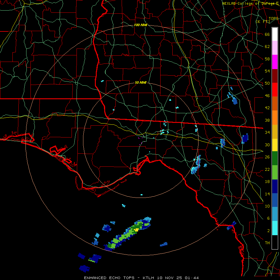This screenshot has width=280, height=280.
Task: Click the yellow echo core in the offshore band
Action: (x=137, y=230)
